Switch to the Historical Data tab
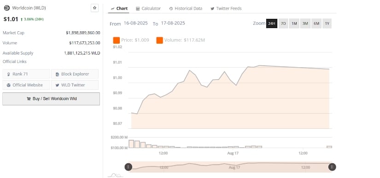This screenshot has width=380, height=178. tap(186, 8)
